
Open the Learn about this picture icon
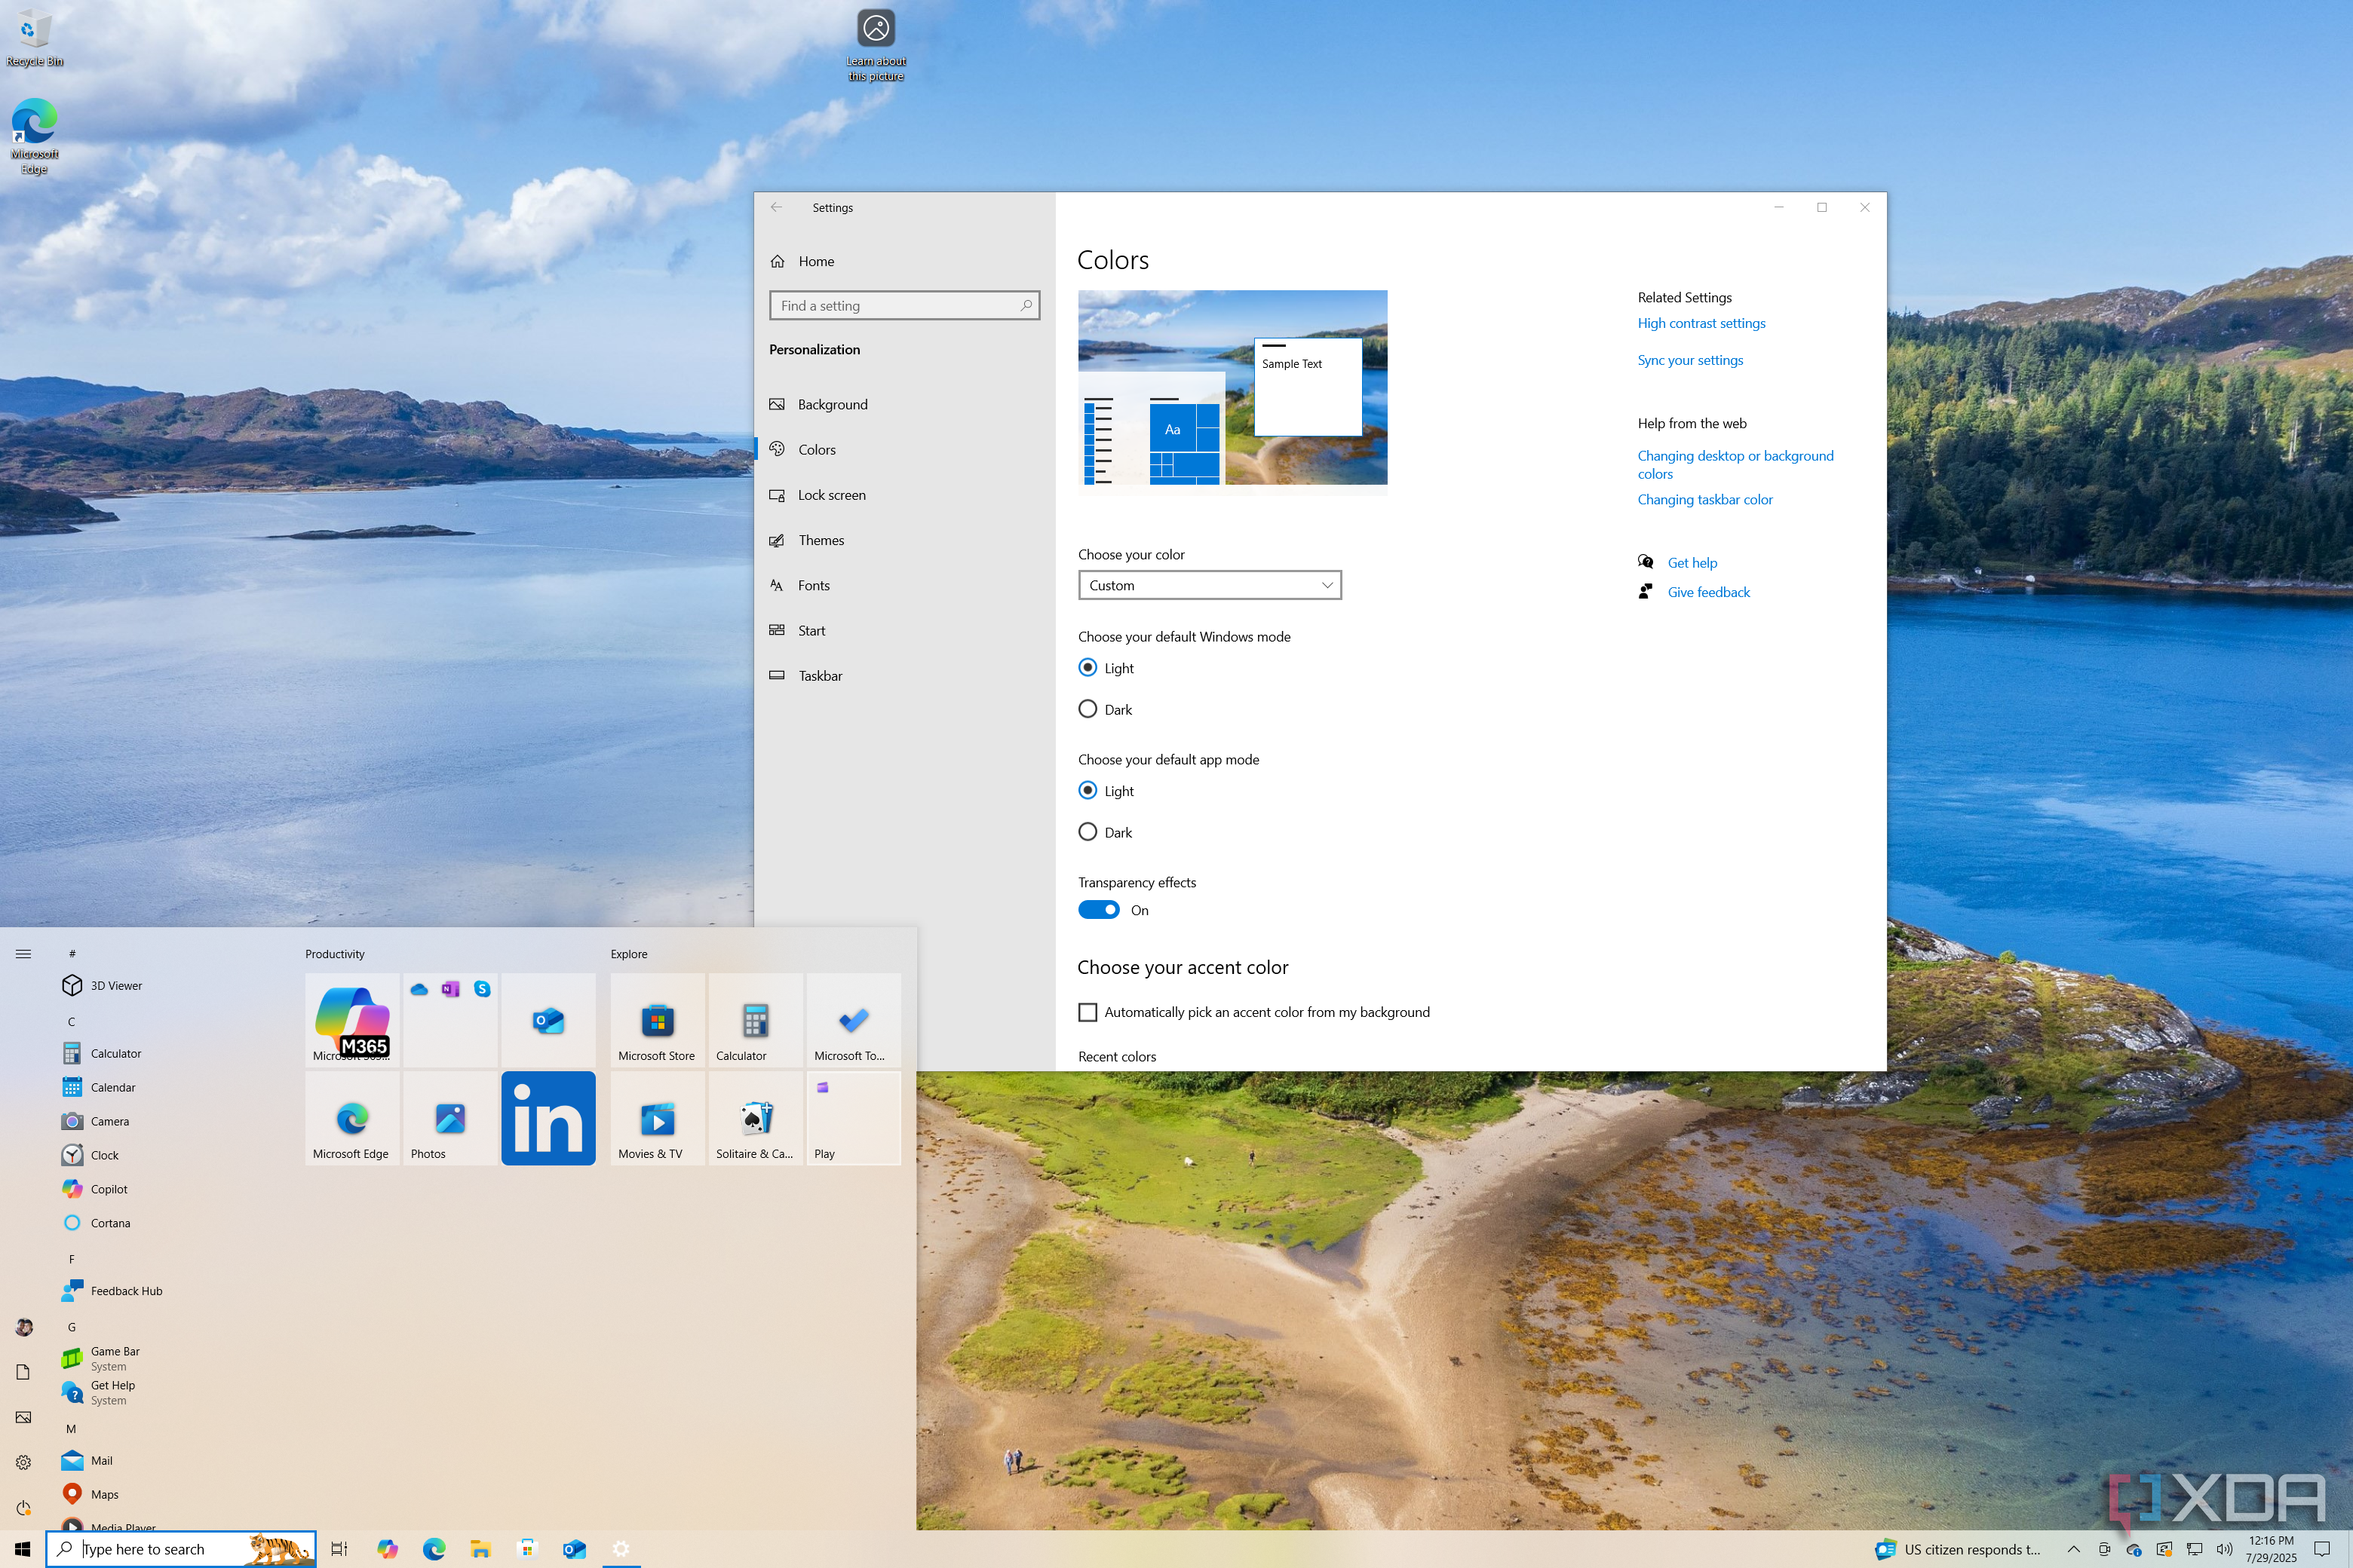(x=876, y=45)
